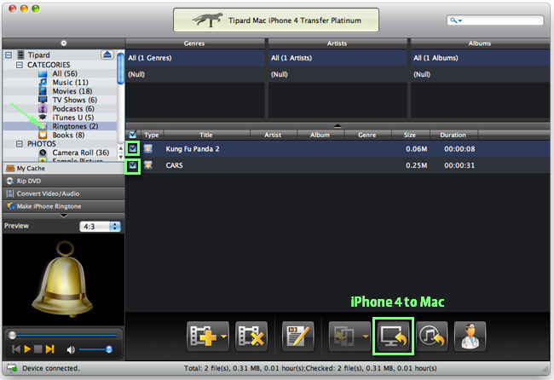
Task: Open the Convert Video/Audio tab
Action: tap(64, 193)
